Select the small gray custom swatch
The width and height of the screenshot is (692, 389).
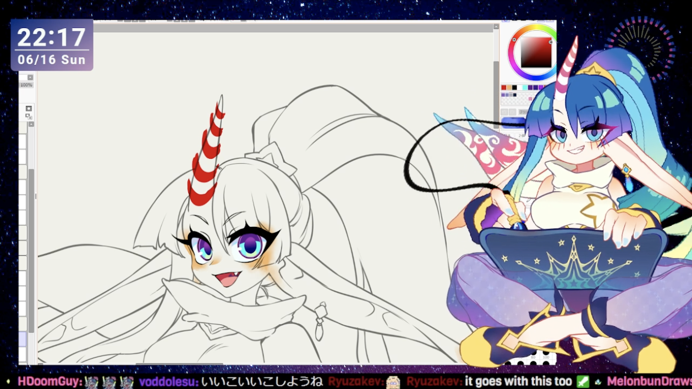[511, 95]
